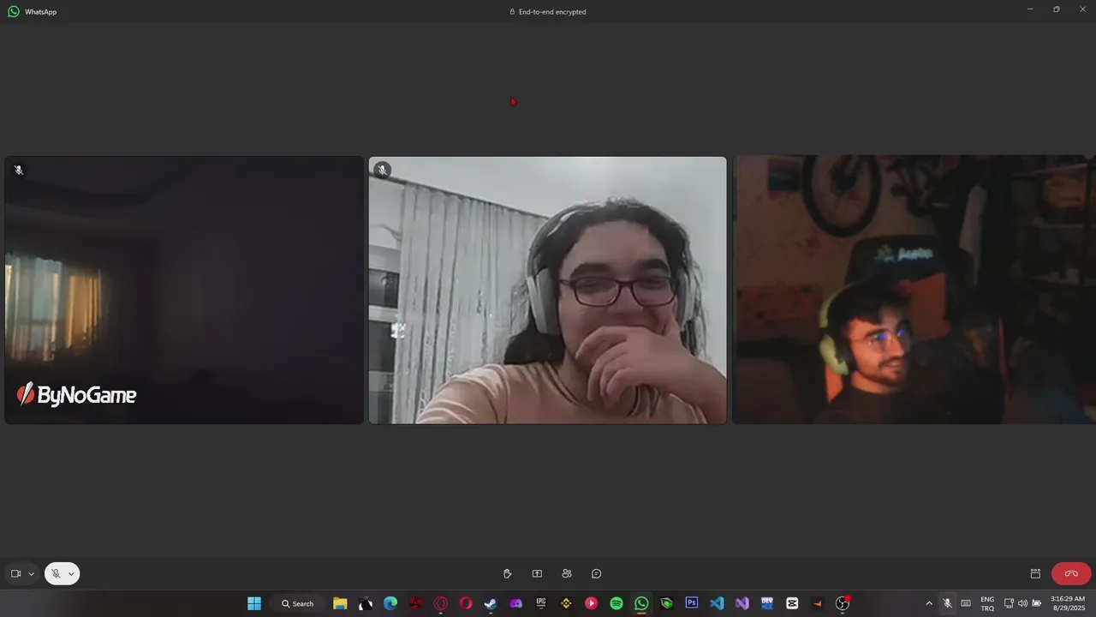Open OBS Studio from taskbar
The height and width of the screenshot is (617, 1096).
(x=843, y=603)
